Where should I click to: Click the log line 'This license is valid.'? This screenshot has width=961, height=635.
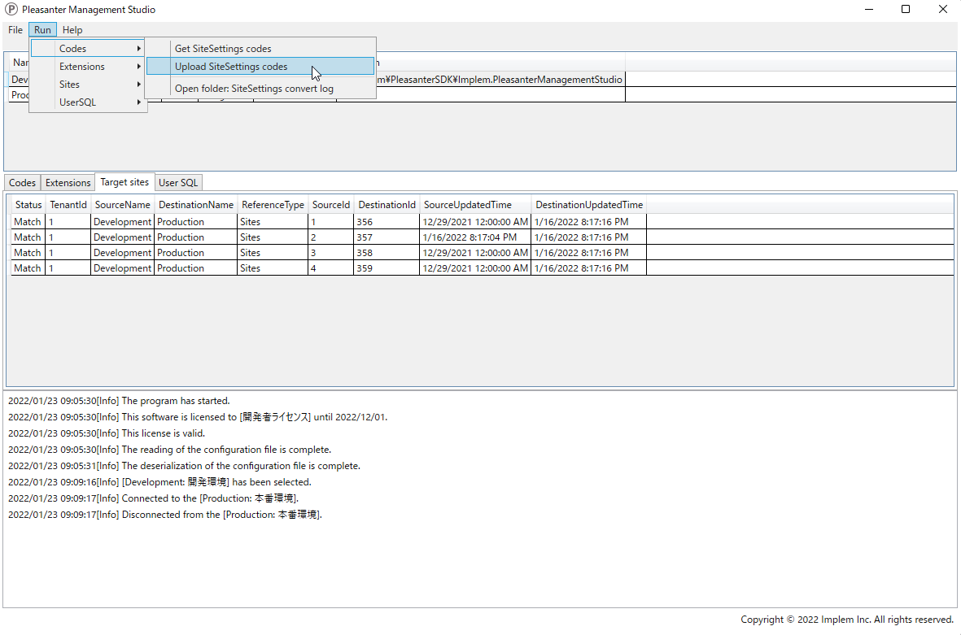pyautogui.click(x=107, y=433)
